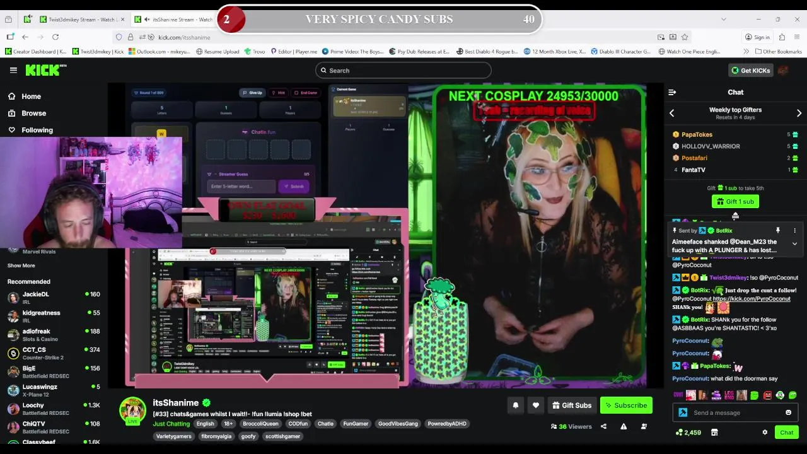The height and width of the screenshot is (454, 807).
Task: Toggle notification bell for itsShanime
Action: [515, 405]
